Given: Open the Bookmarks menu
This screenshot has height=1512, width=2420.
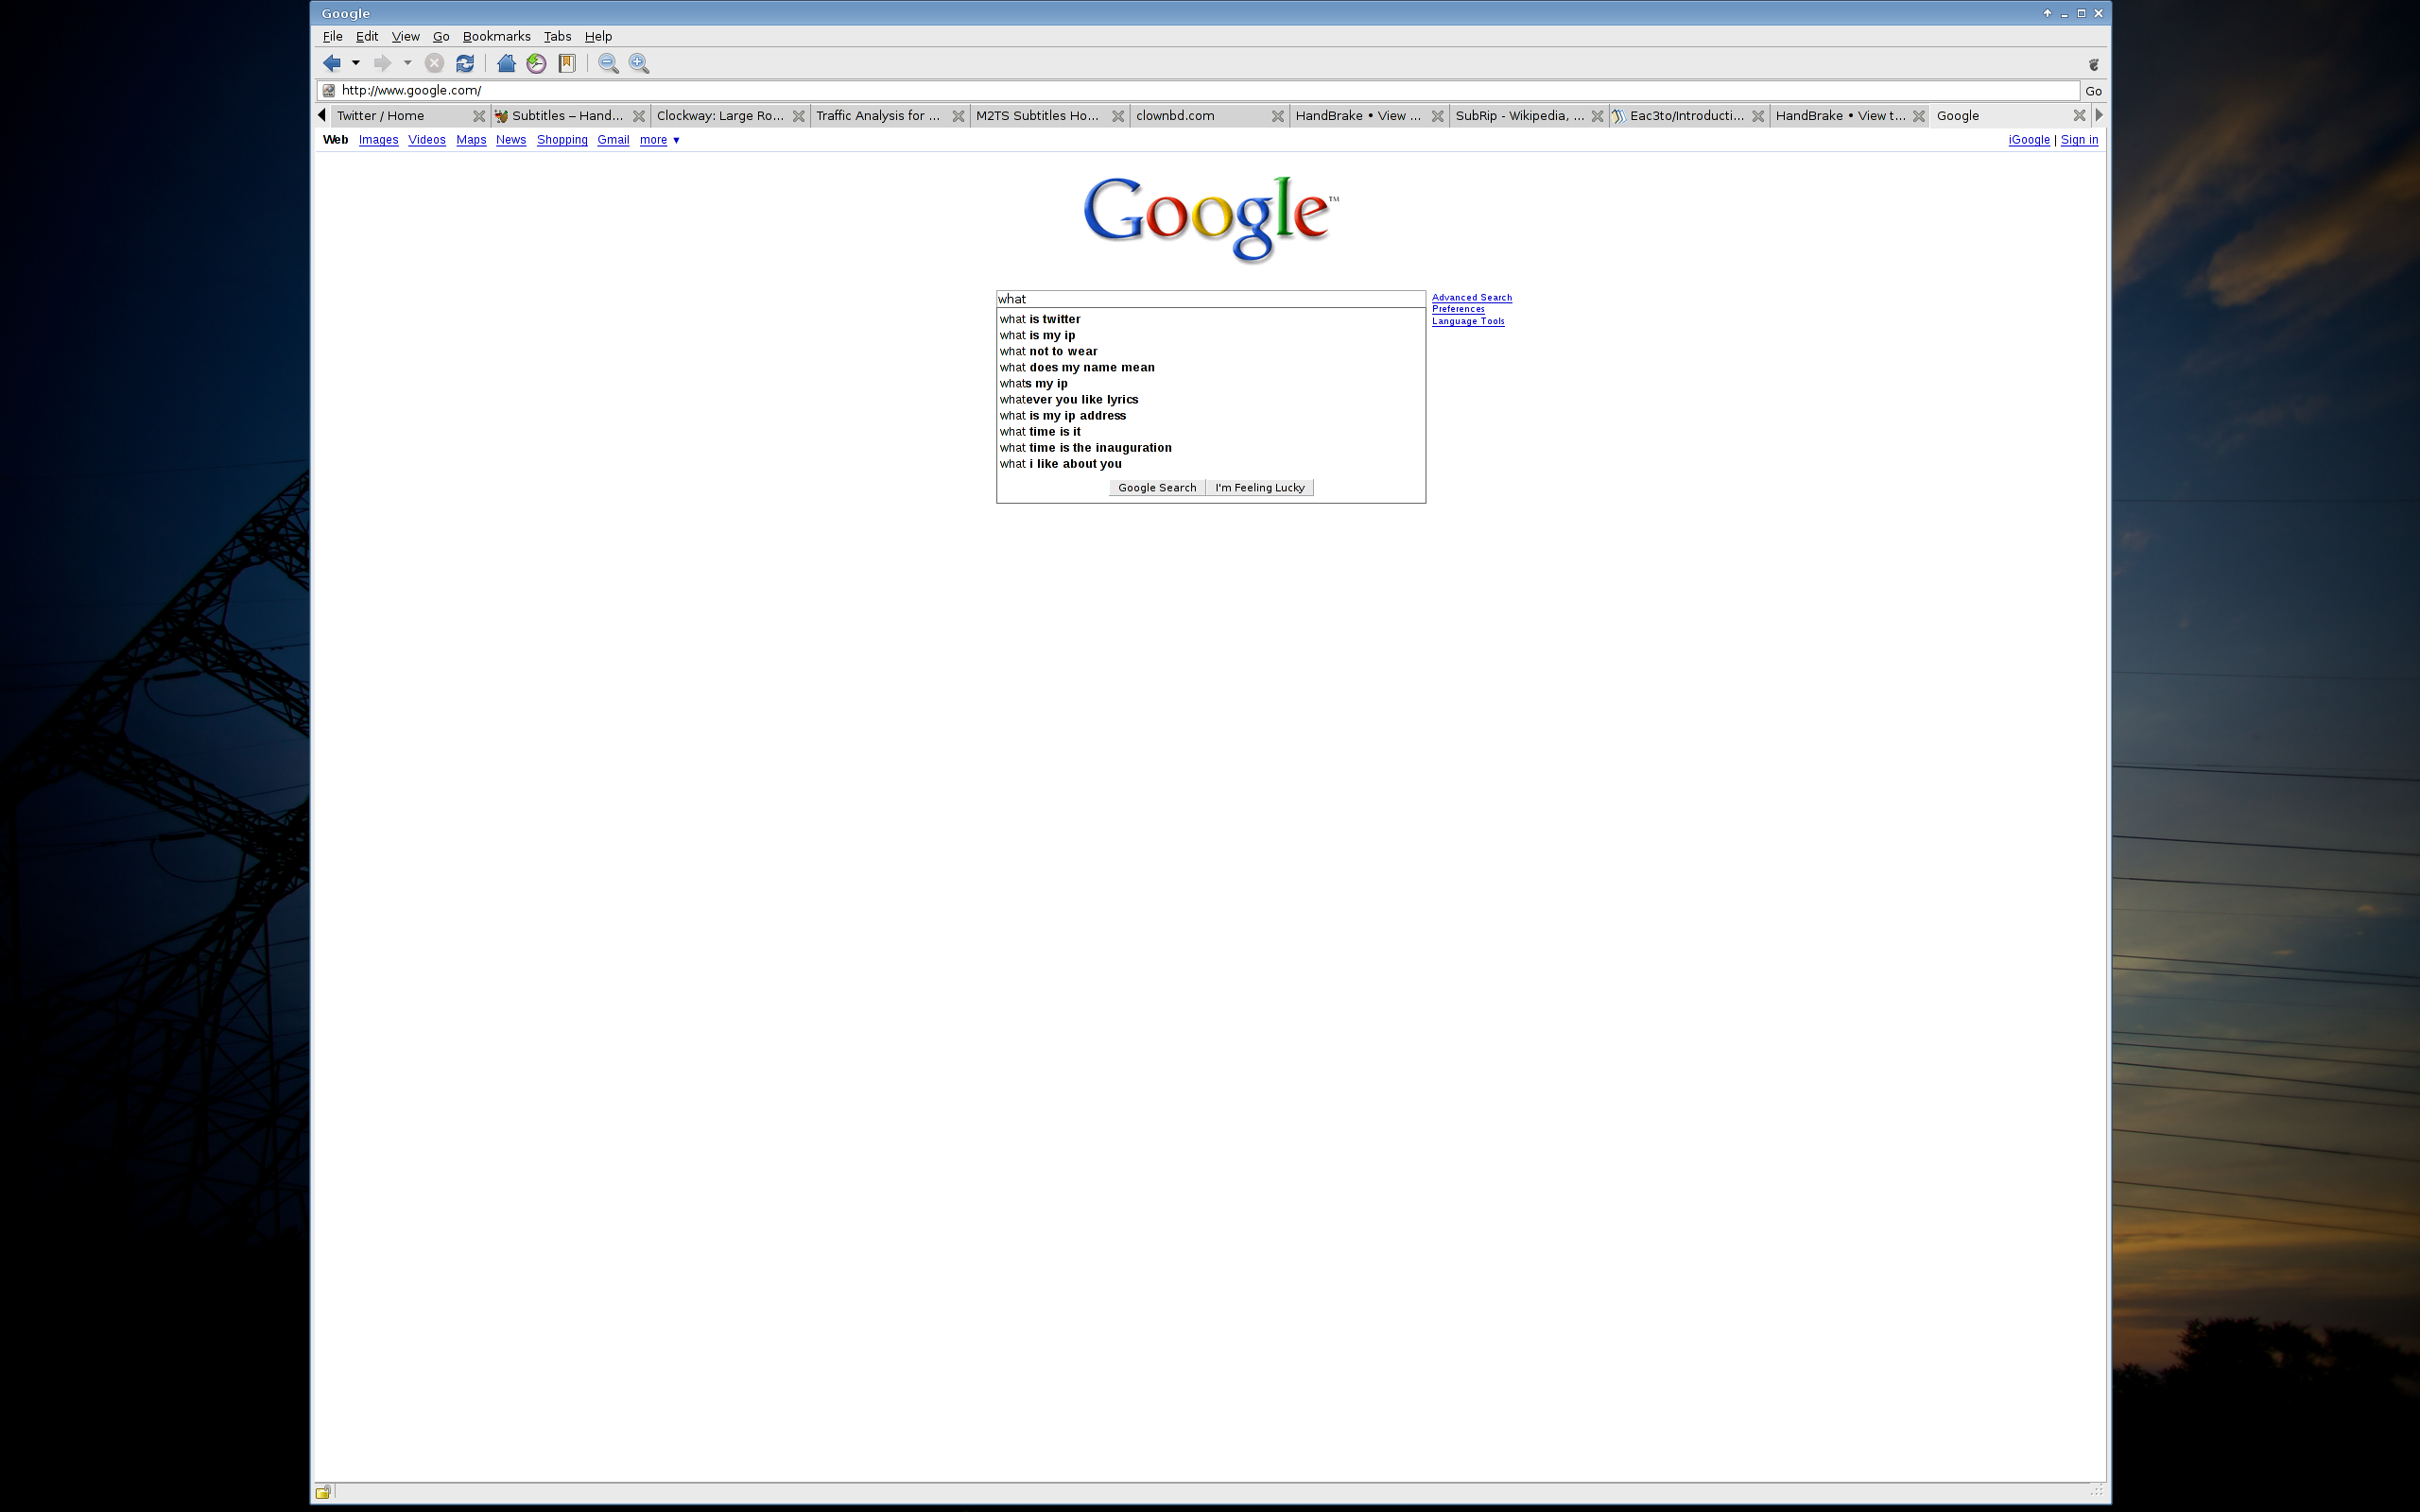Looking at the screenshot, I should tap(496, 36).
